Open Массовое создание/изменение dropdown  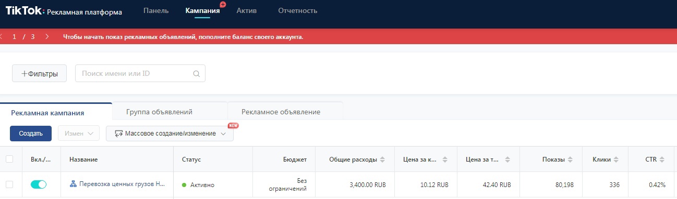point(170,134)
